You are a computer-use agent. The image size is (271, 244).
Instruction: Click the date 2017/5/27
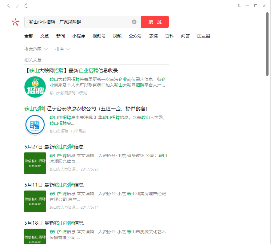[x=90, y=169]
